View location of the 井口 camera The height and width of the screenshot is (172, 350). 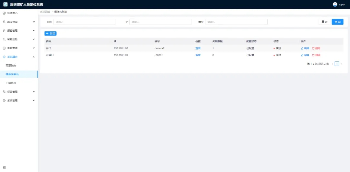coord(198,48)
